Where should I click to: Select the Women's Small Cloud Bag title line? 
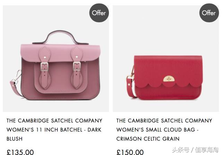click(x=157, y=130)
